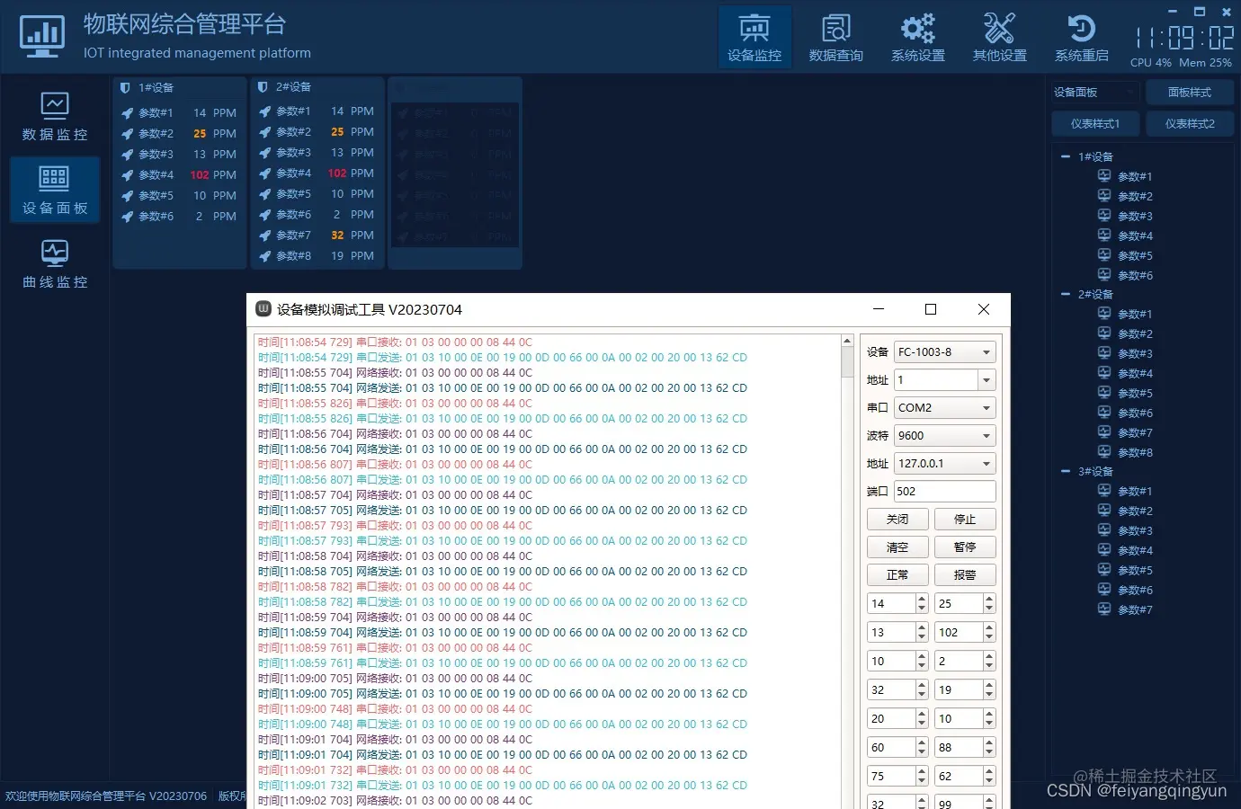Image resolution: width=1241 pixels, height=809 pixels.
Task: Open the 系统设置 system settings gear icon
Action: (917, 36)
